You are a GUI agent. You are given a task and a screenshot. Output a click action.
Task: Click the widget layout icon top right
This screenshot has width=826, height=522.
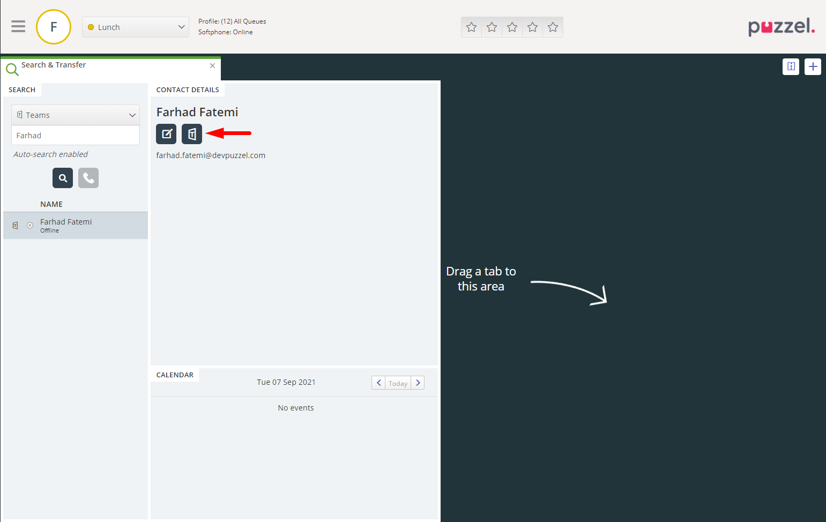(791, 66)
